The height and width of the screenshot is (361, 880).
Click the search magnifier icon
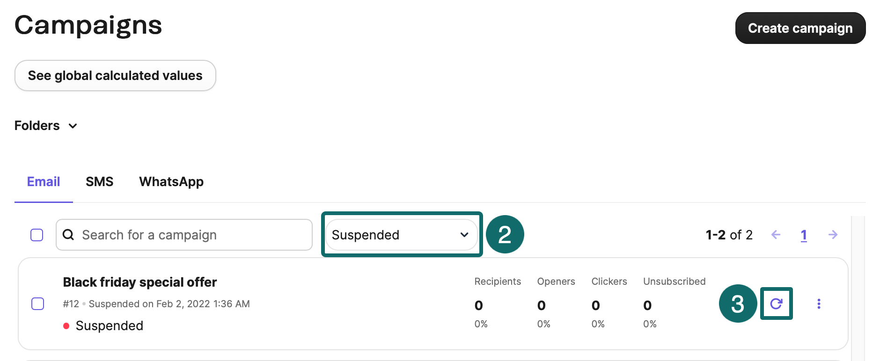(68, 235)
